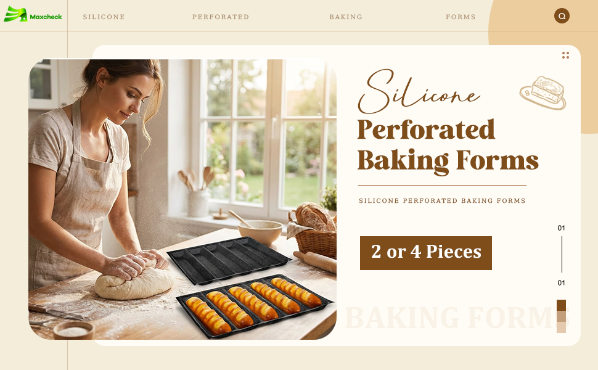Pick the dark brown color swatch
Viewport: 598px width, 370px height.
coord(562,305)
